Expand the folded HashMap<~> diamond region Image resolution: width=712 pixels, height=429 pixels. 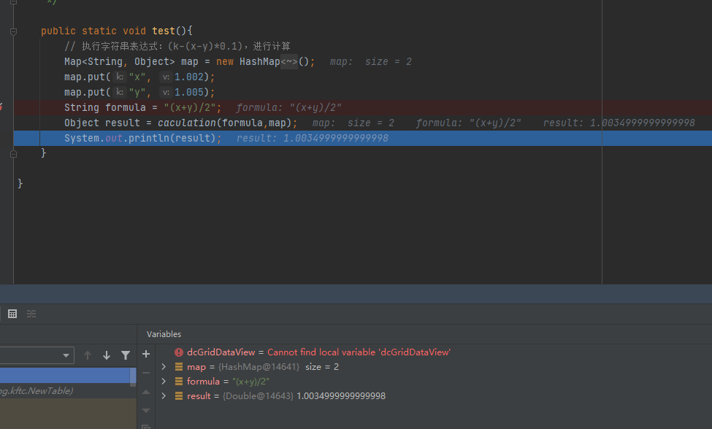[288, 62]
